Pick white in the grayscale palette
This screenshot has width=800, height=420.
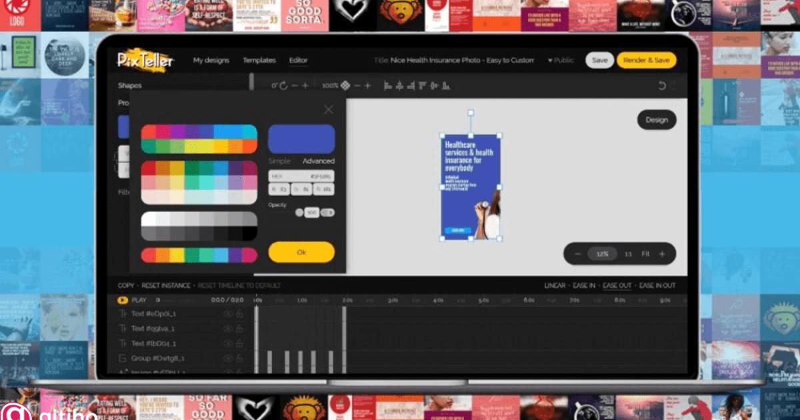coord(148,219)
